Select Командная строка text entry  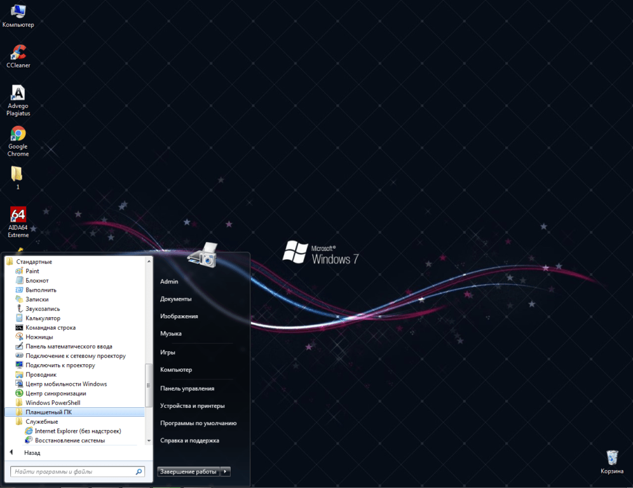coord(50,327)
